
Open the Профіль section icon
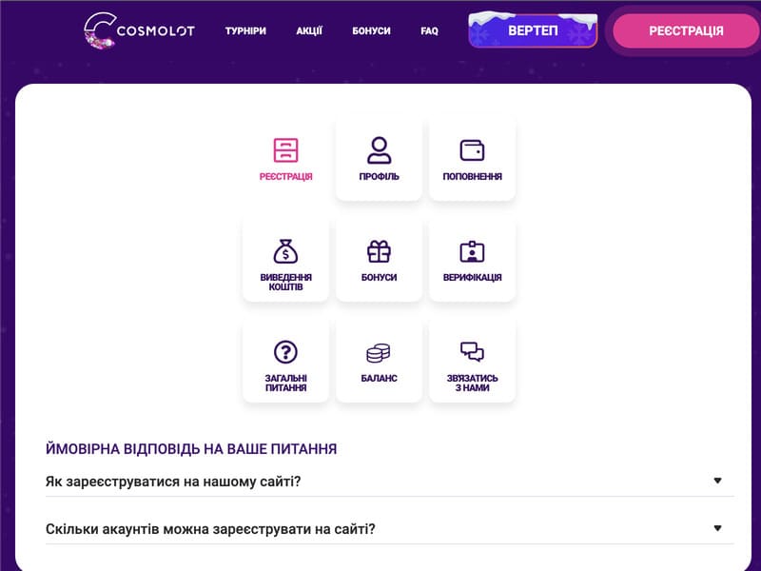coord(379,157)
